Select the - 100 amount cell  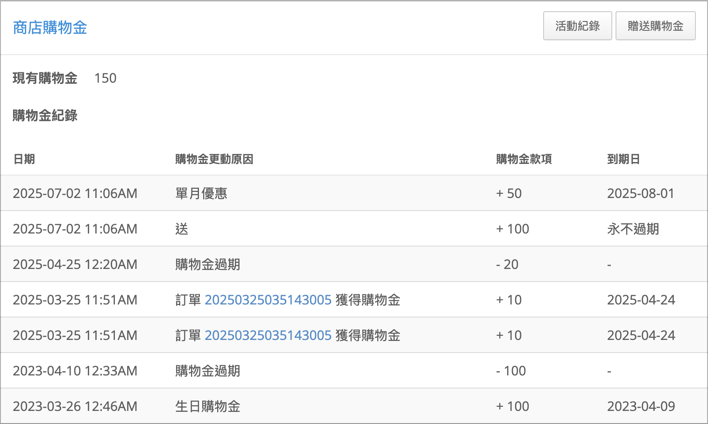click(x=511, y=371)
